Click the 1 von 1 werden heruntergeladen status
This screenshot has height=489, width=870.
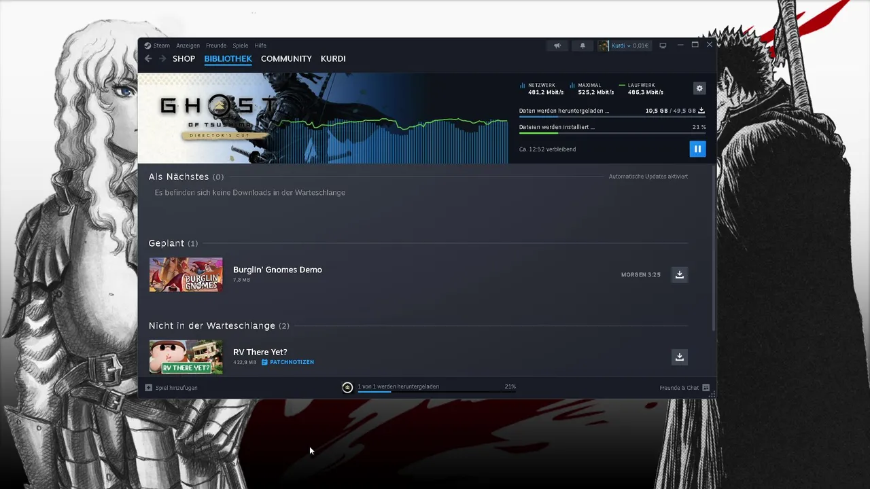pyautogui.click(x=398, y=386)
